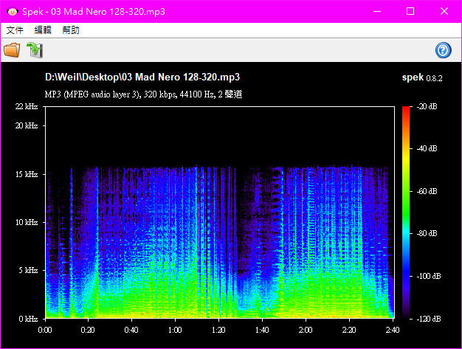Click the dB color scale bar
Screen dimensions: 462x349
pos(407,212)
